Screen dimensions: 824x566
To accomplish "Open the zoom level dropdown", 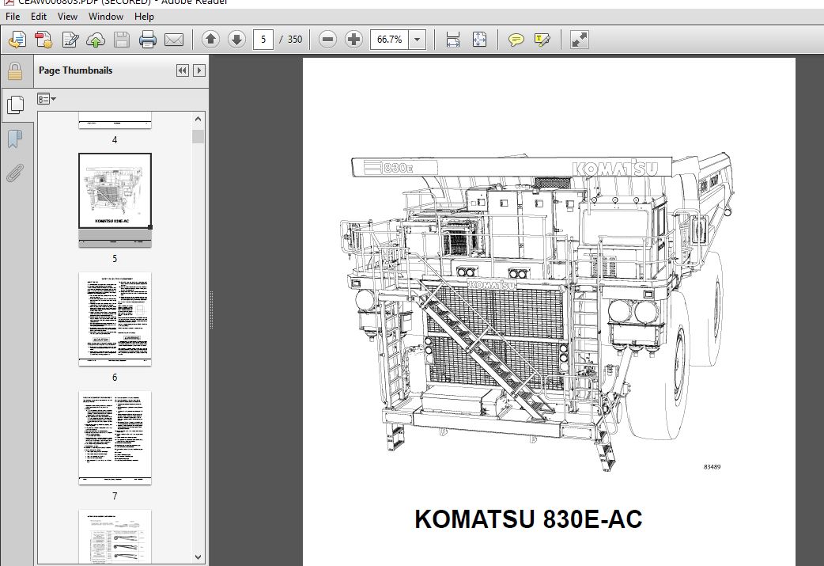I will [418, 40].
